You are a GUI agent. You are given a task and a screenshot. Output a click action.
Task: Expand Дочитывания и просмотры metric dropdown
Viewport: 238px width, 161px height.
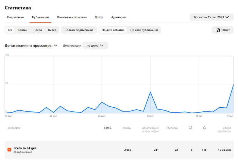pos(31,46)
